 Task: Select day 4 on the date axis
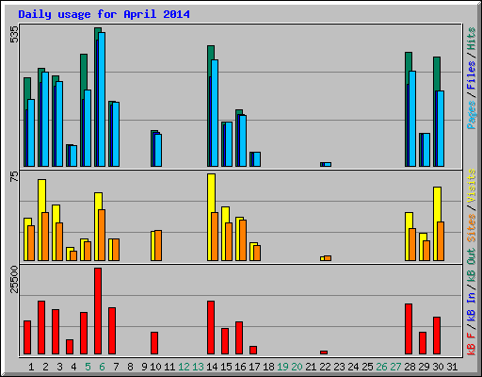click(73, 367)
